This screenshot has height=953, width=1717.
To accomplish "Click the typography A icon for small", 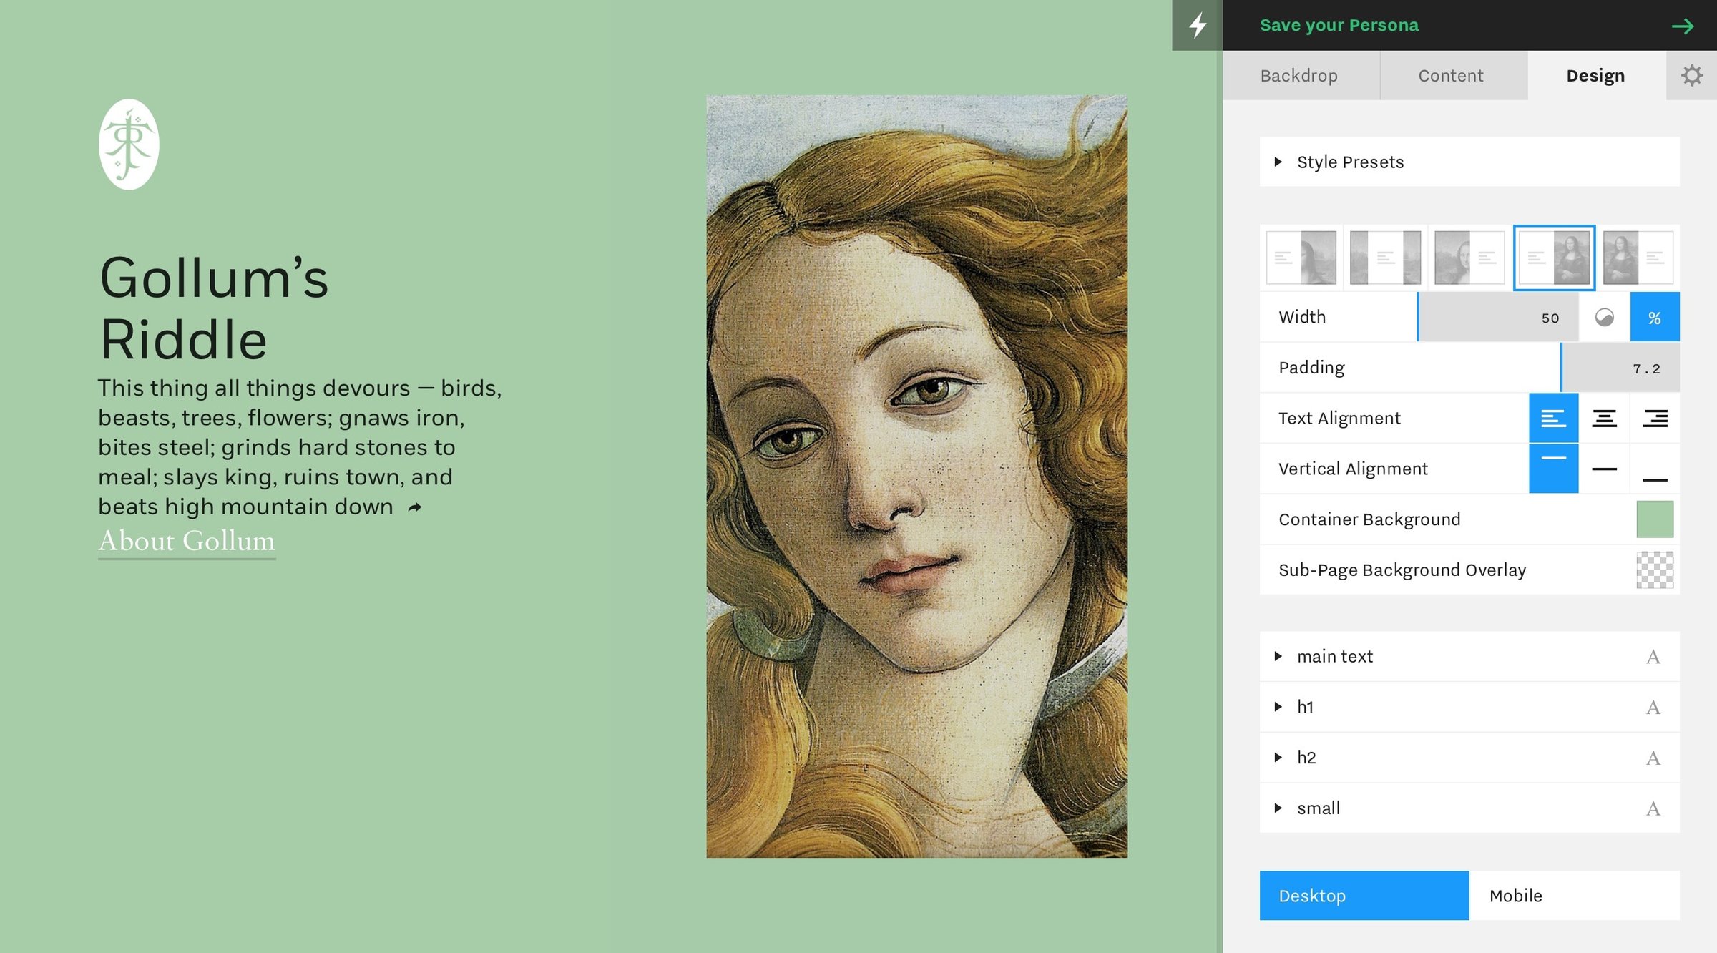I will tap(1653, 809).
